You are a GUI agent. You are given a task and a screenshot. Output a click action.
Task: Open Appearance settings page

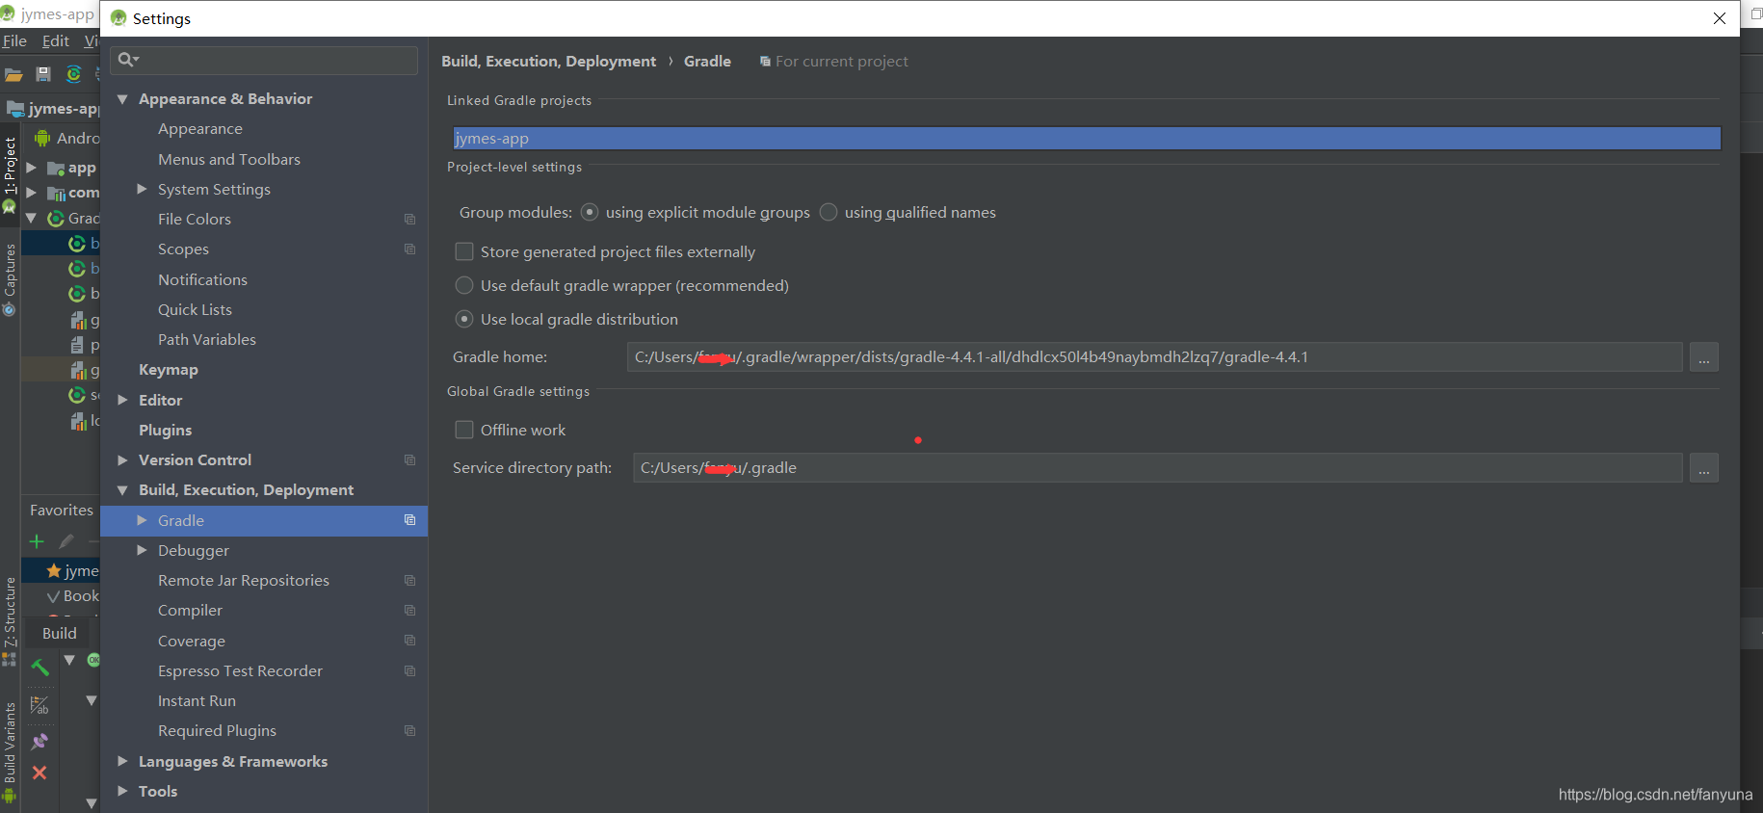[x=200, y=129]
